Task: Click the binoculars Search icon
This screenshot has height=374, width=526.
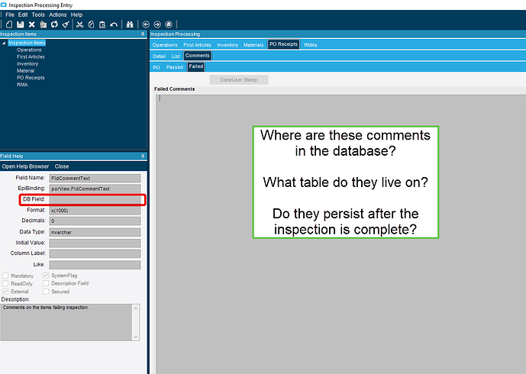Action: click(130, 24)
